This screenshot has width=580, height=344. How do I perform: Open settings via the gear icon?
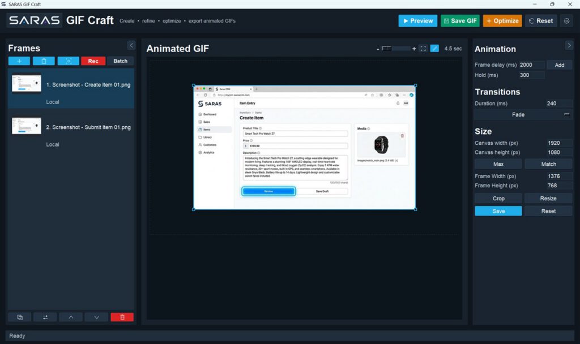click(x=566, y=21)
